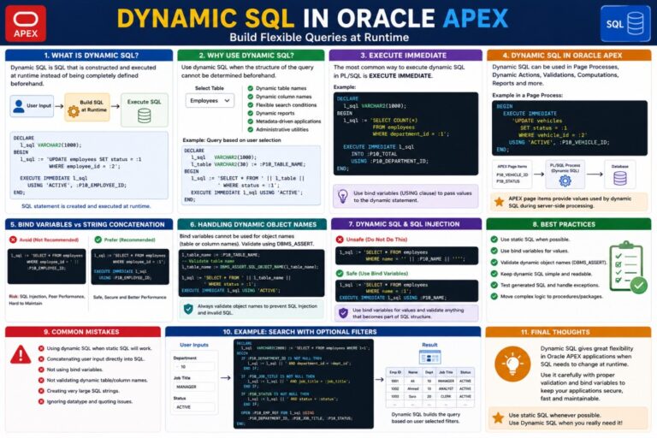Click red X next to Not using bind variables
Viewport: 657px width, 438px height.
(41, 370)
